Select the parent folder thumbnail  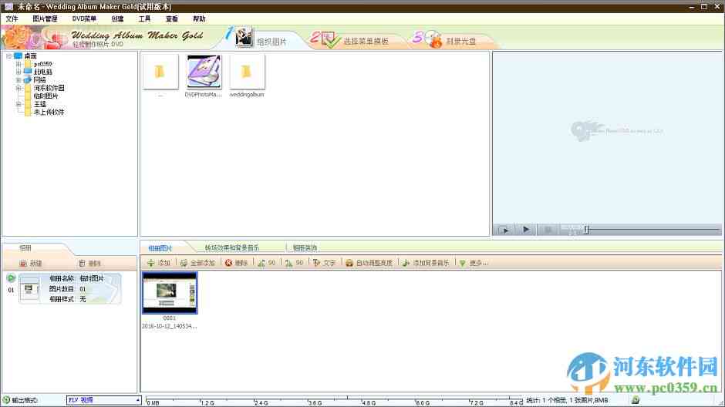click(160, 72)
